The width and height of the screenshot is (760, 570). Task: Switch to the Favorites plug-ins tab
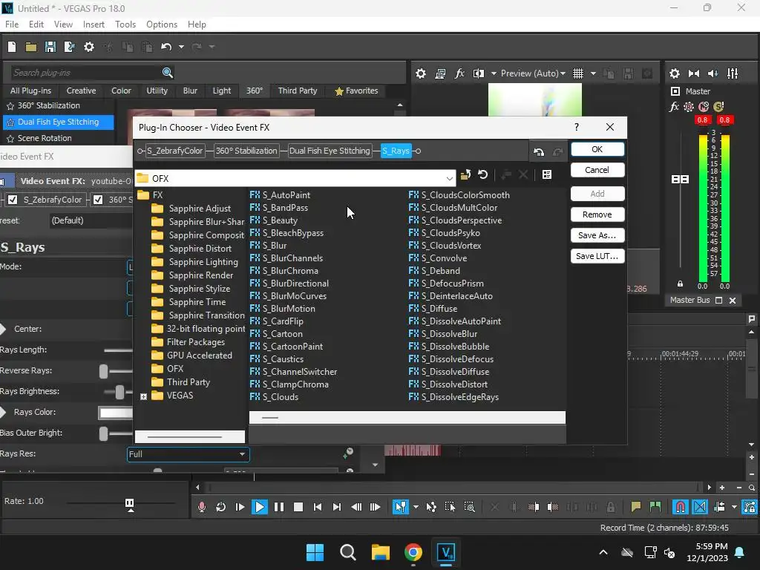tap(356, 91)
